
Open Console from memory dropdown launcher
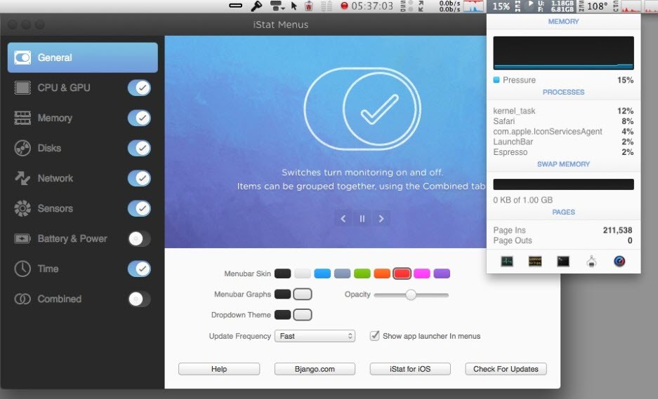(x=535, y=262)
